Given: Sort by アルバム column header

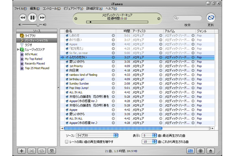Looking at the screenshot, I should point(180,31).
